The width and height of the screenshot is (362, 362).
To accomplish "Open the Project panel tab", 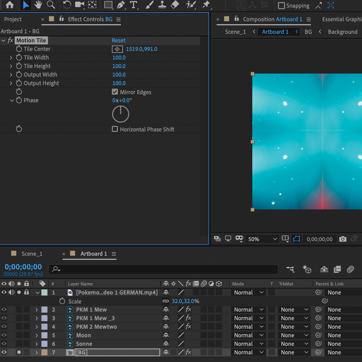I will point(13,19).
